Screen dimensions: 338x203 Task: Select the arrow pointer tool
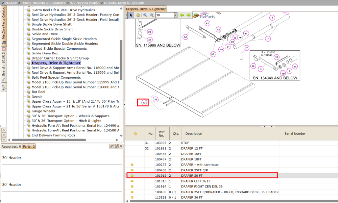(x=131, y=15)
